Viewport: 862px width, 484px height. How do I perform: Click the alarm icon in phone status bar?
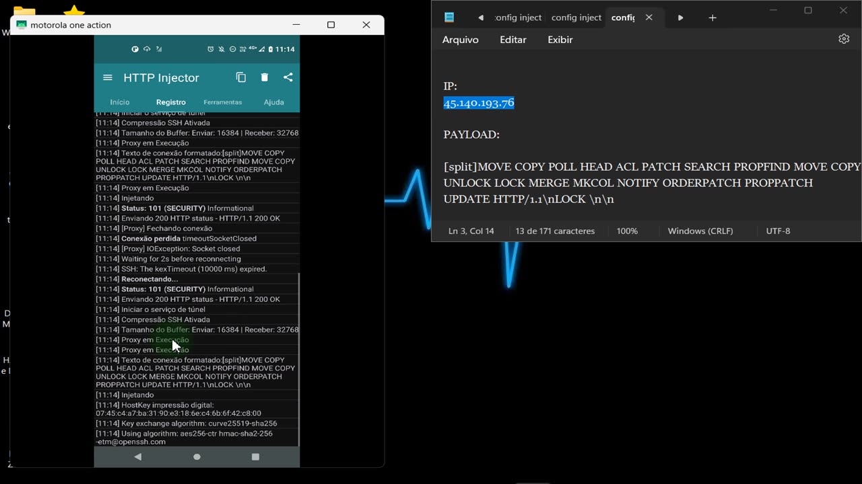[211, 49]
